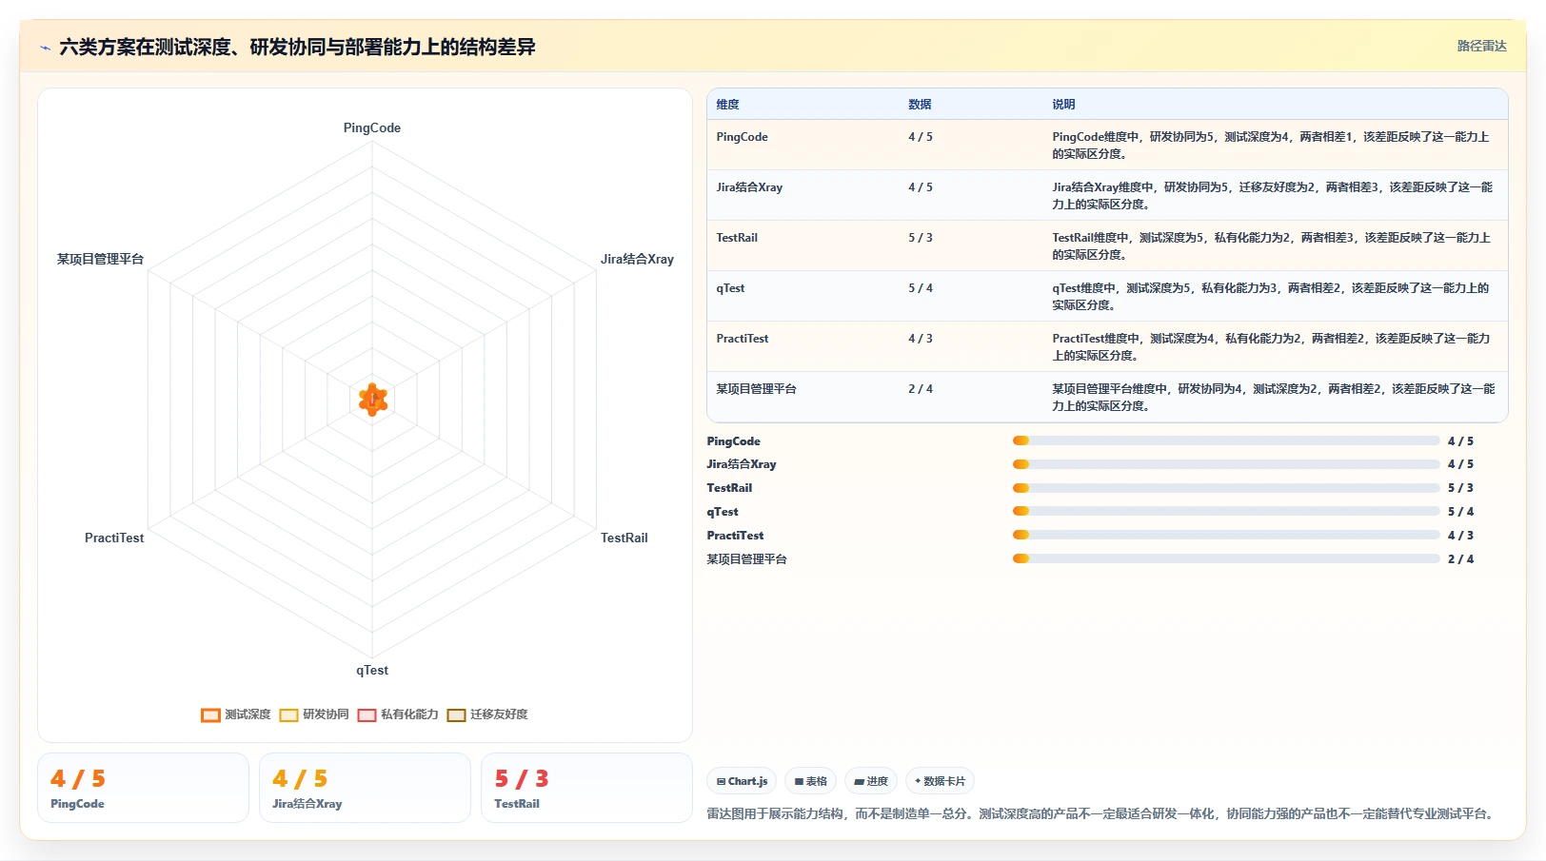This screenshot has height=861, width=1546.
Task: Click the PractiTest radar axis label
Action: [114, 538]
